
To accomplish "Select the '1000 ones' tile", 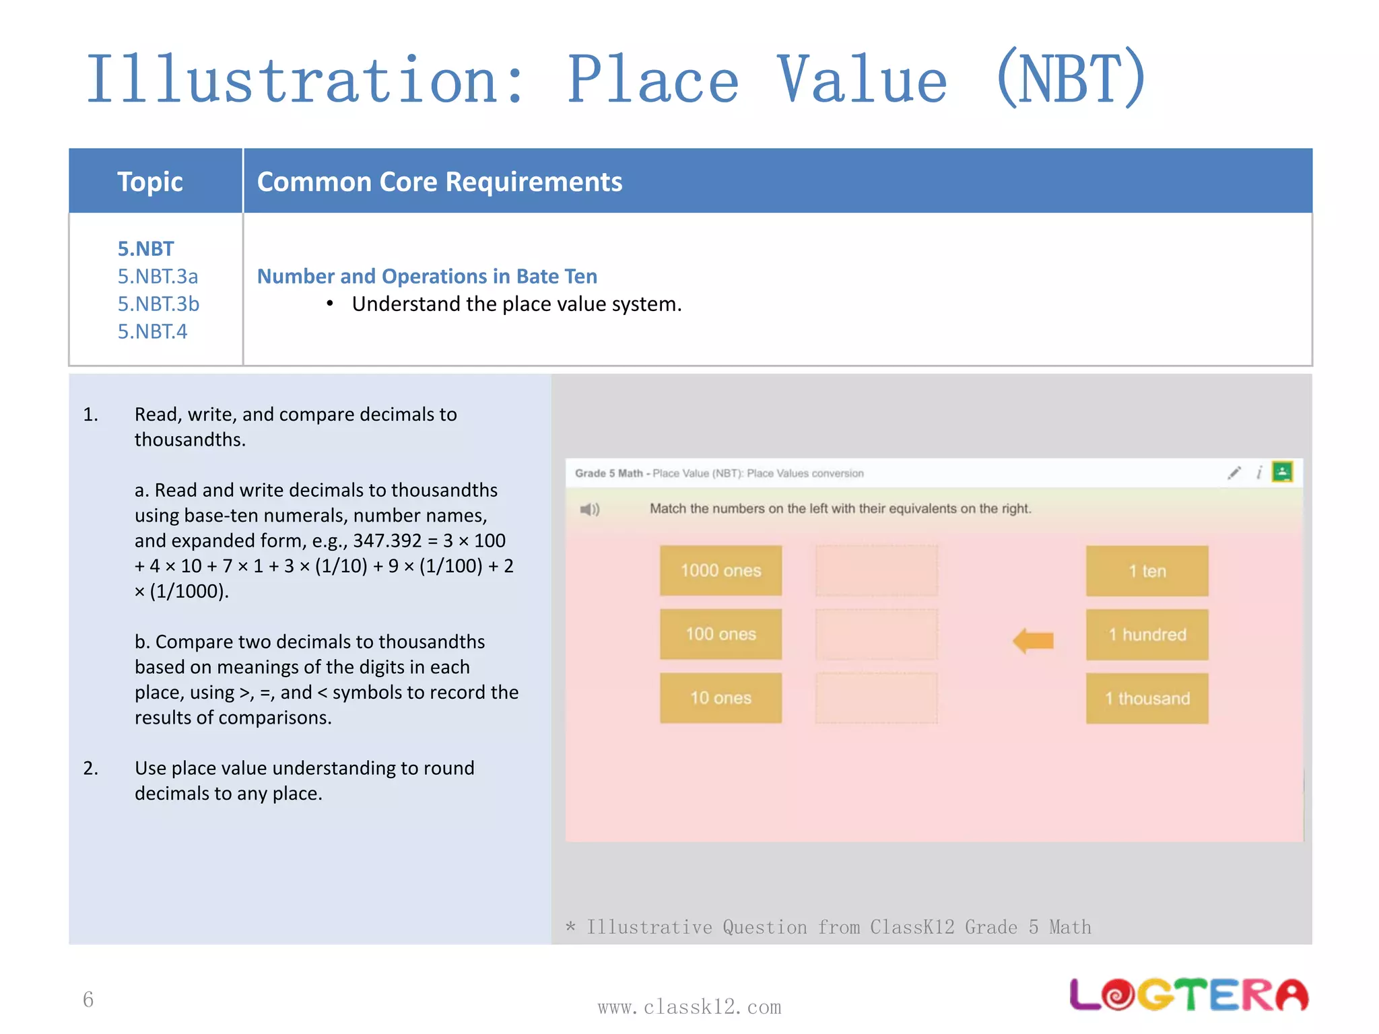I will tap(720, 571).
